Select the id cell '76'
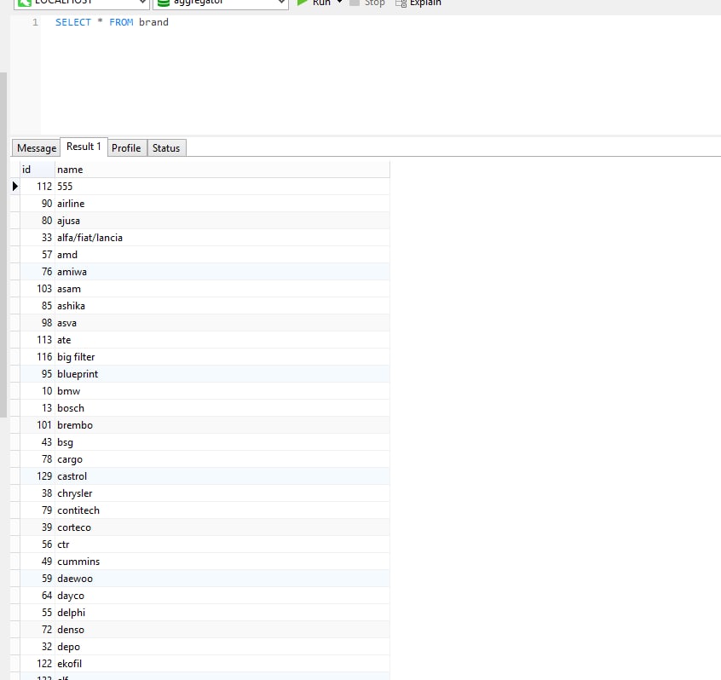 (x=37, y=272)
